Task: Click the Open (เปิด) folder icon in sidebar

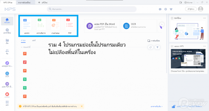Action: [x=7, y=41]
